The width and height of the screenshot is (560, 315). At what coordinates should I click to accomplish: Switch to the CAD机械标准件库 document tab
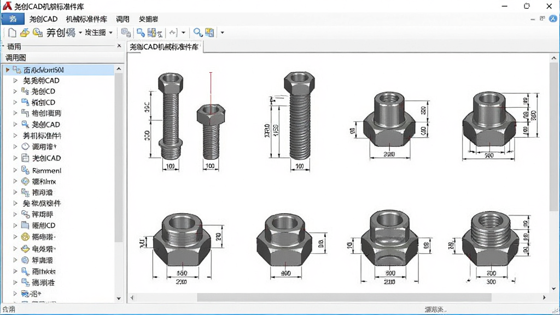164,47
